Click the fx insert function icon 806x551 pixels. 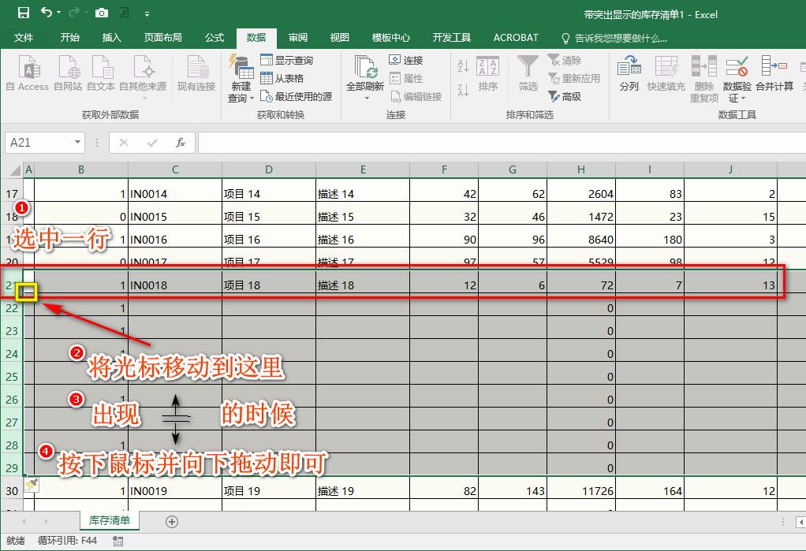(181, 143)
